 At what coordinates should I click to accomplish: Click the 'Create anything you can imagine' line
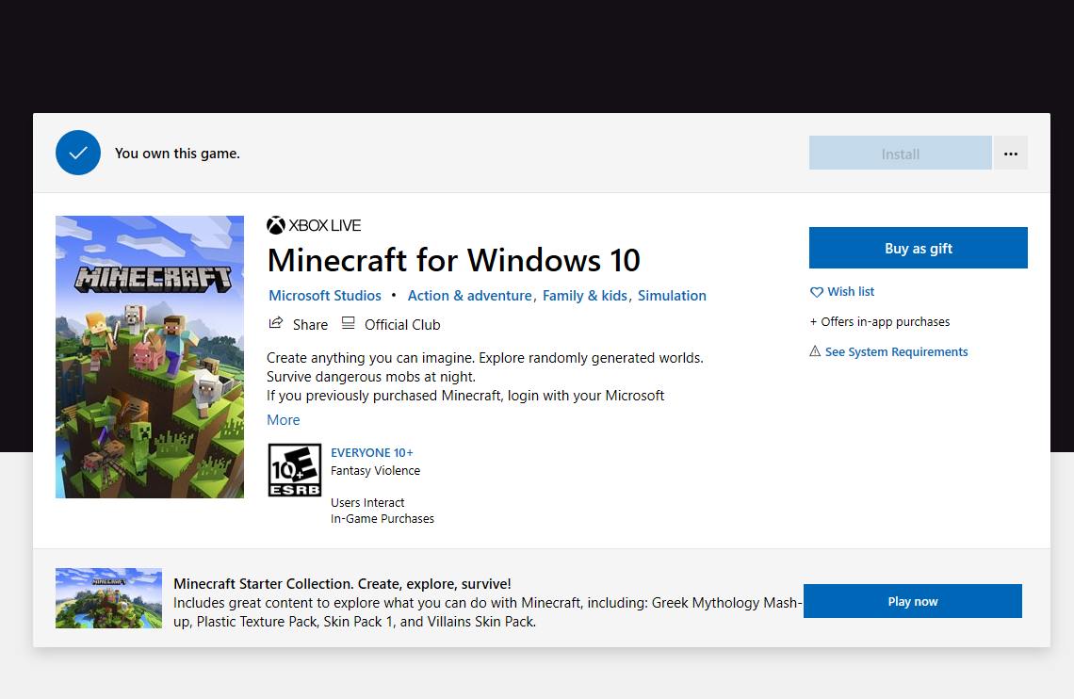pos(485,358)
